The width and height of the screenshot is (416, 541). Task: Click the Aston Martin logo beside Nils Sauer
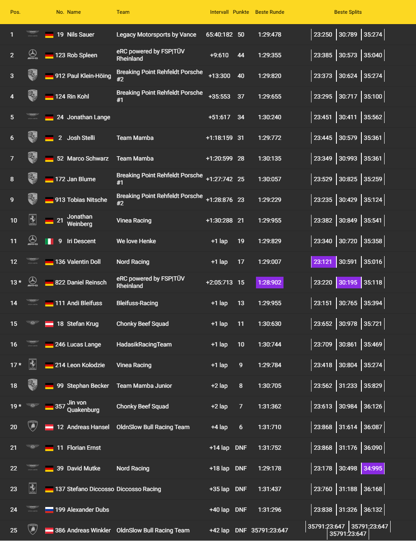33,34
